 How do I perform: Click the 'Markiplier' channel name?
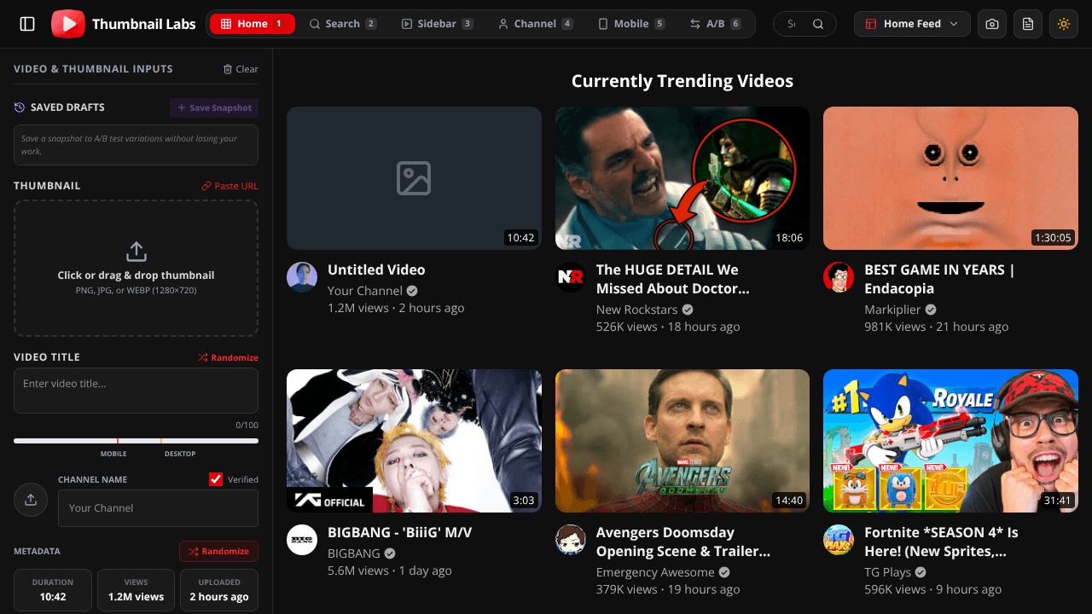click(x=892, y=310)
